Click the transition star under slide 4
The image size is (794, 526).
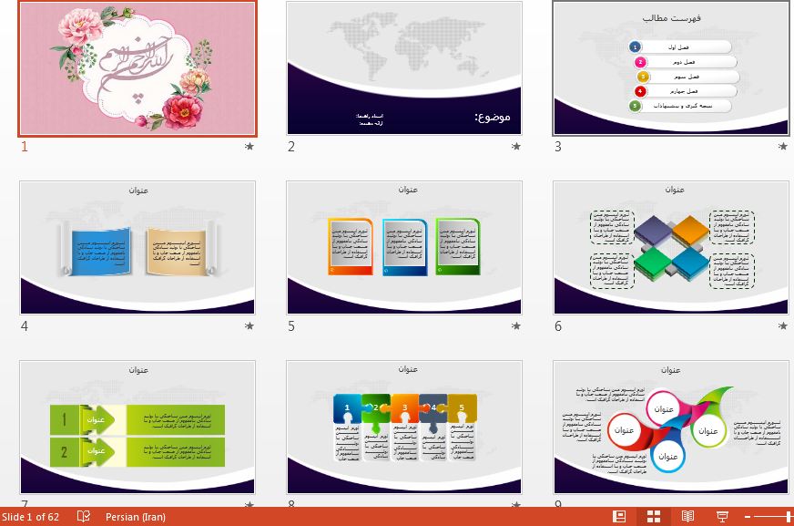(x=249, y=325)
